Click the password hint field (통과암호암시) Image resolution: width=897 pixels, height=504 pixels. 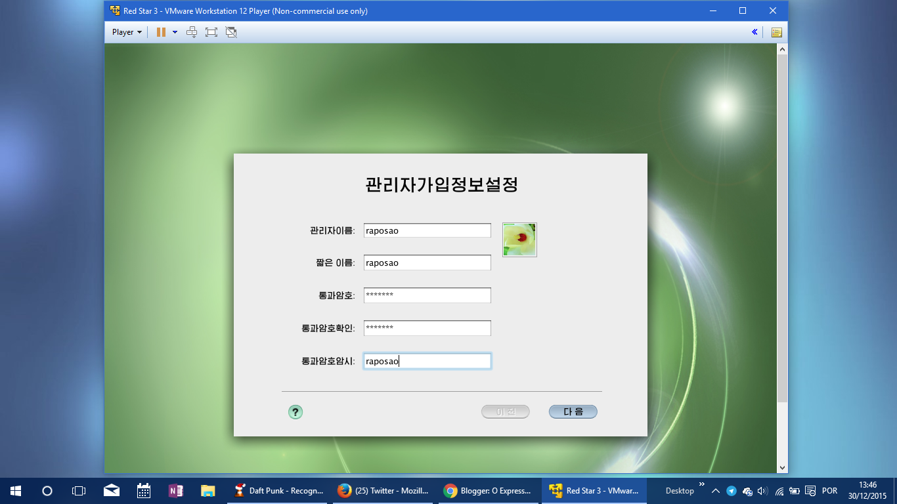pos(427,361)
